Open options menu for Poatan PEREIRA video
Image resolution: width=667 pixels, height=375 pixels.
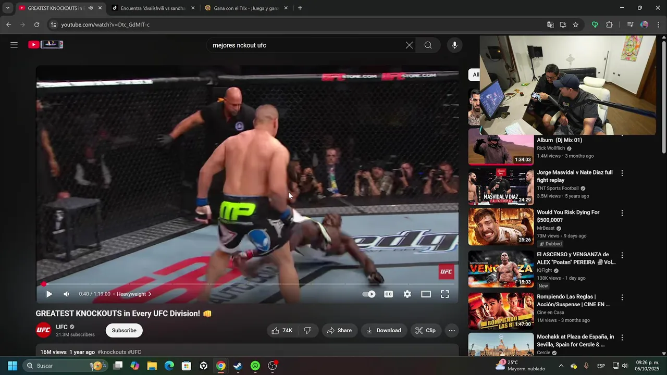(622, 255)
